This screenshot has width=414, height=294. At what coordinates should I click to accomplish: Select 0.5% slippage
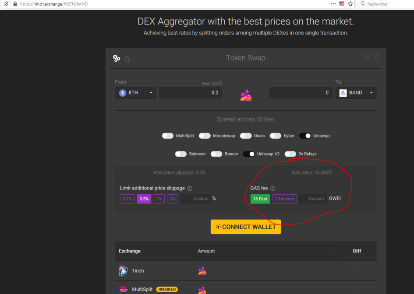pyautogui.click(x=144, y=199)
